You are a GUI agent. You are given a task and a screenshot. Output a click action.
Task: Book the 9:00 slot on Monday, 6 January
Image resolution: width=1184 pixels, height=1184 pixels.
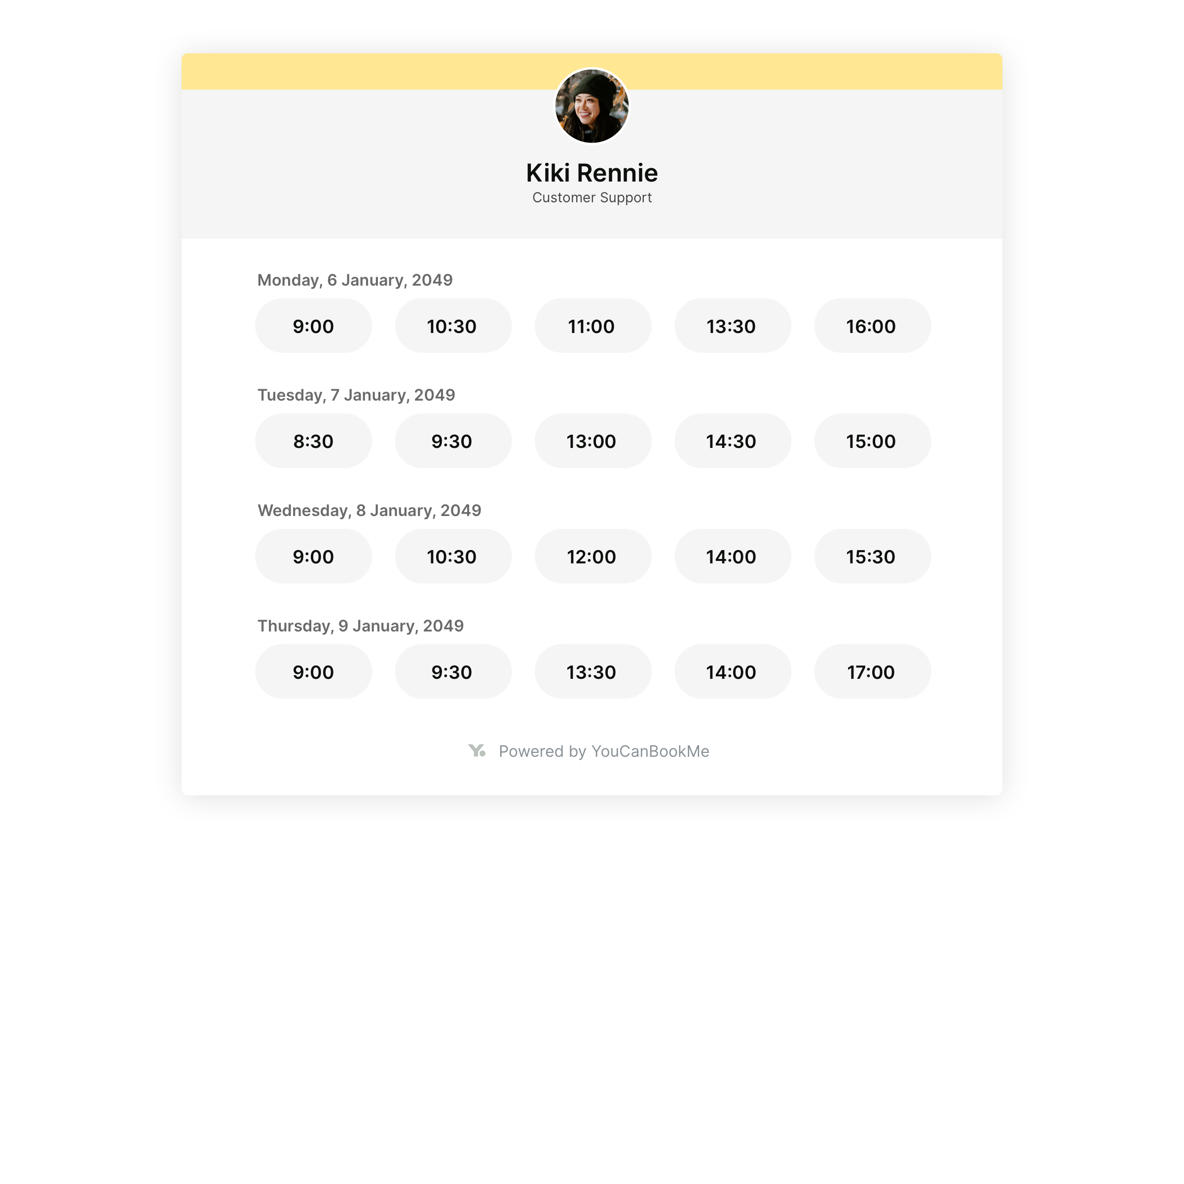[x=313, y=326]
